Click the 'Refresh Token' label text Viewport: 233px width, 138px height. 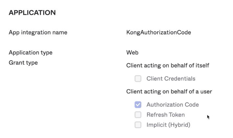point(165,115)
